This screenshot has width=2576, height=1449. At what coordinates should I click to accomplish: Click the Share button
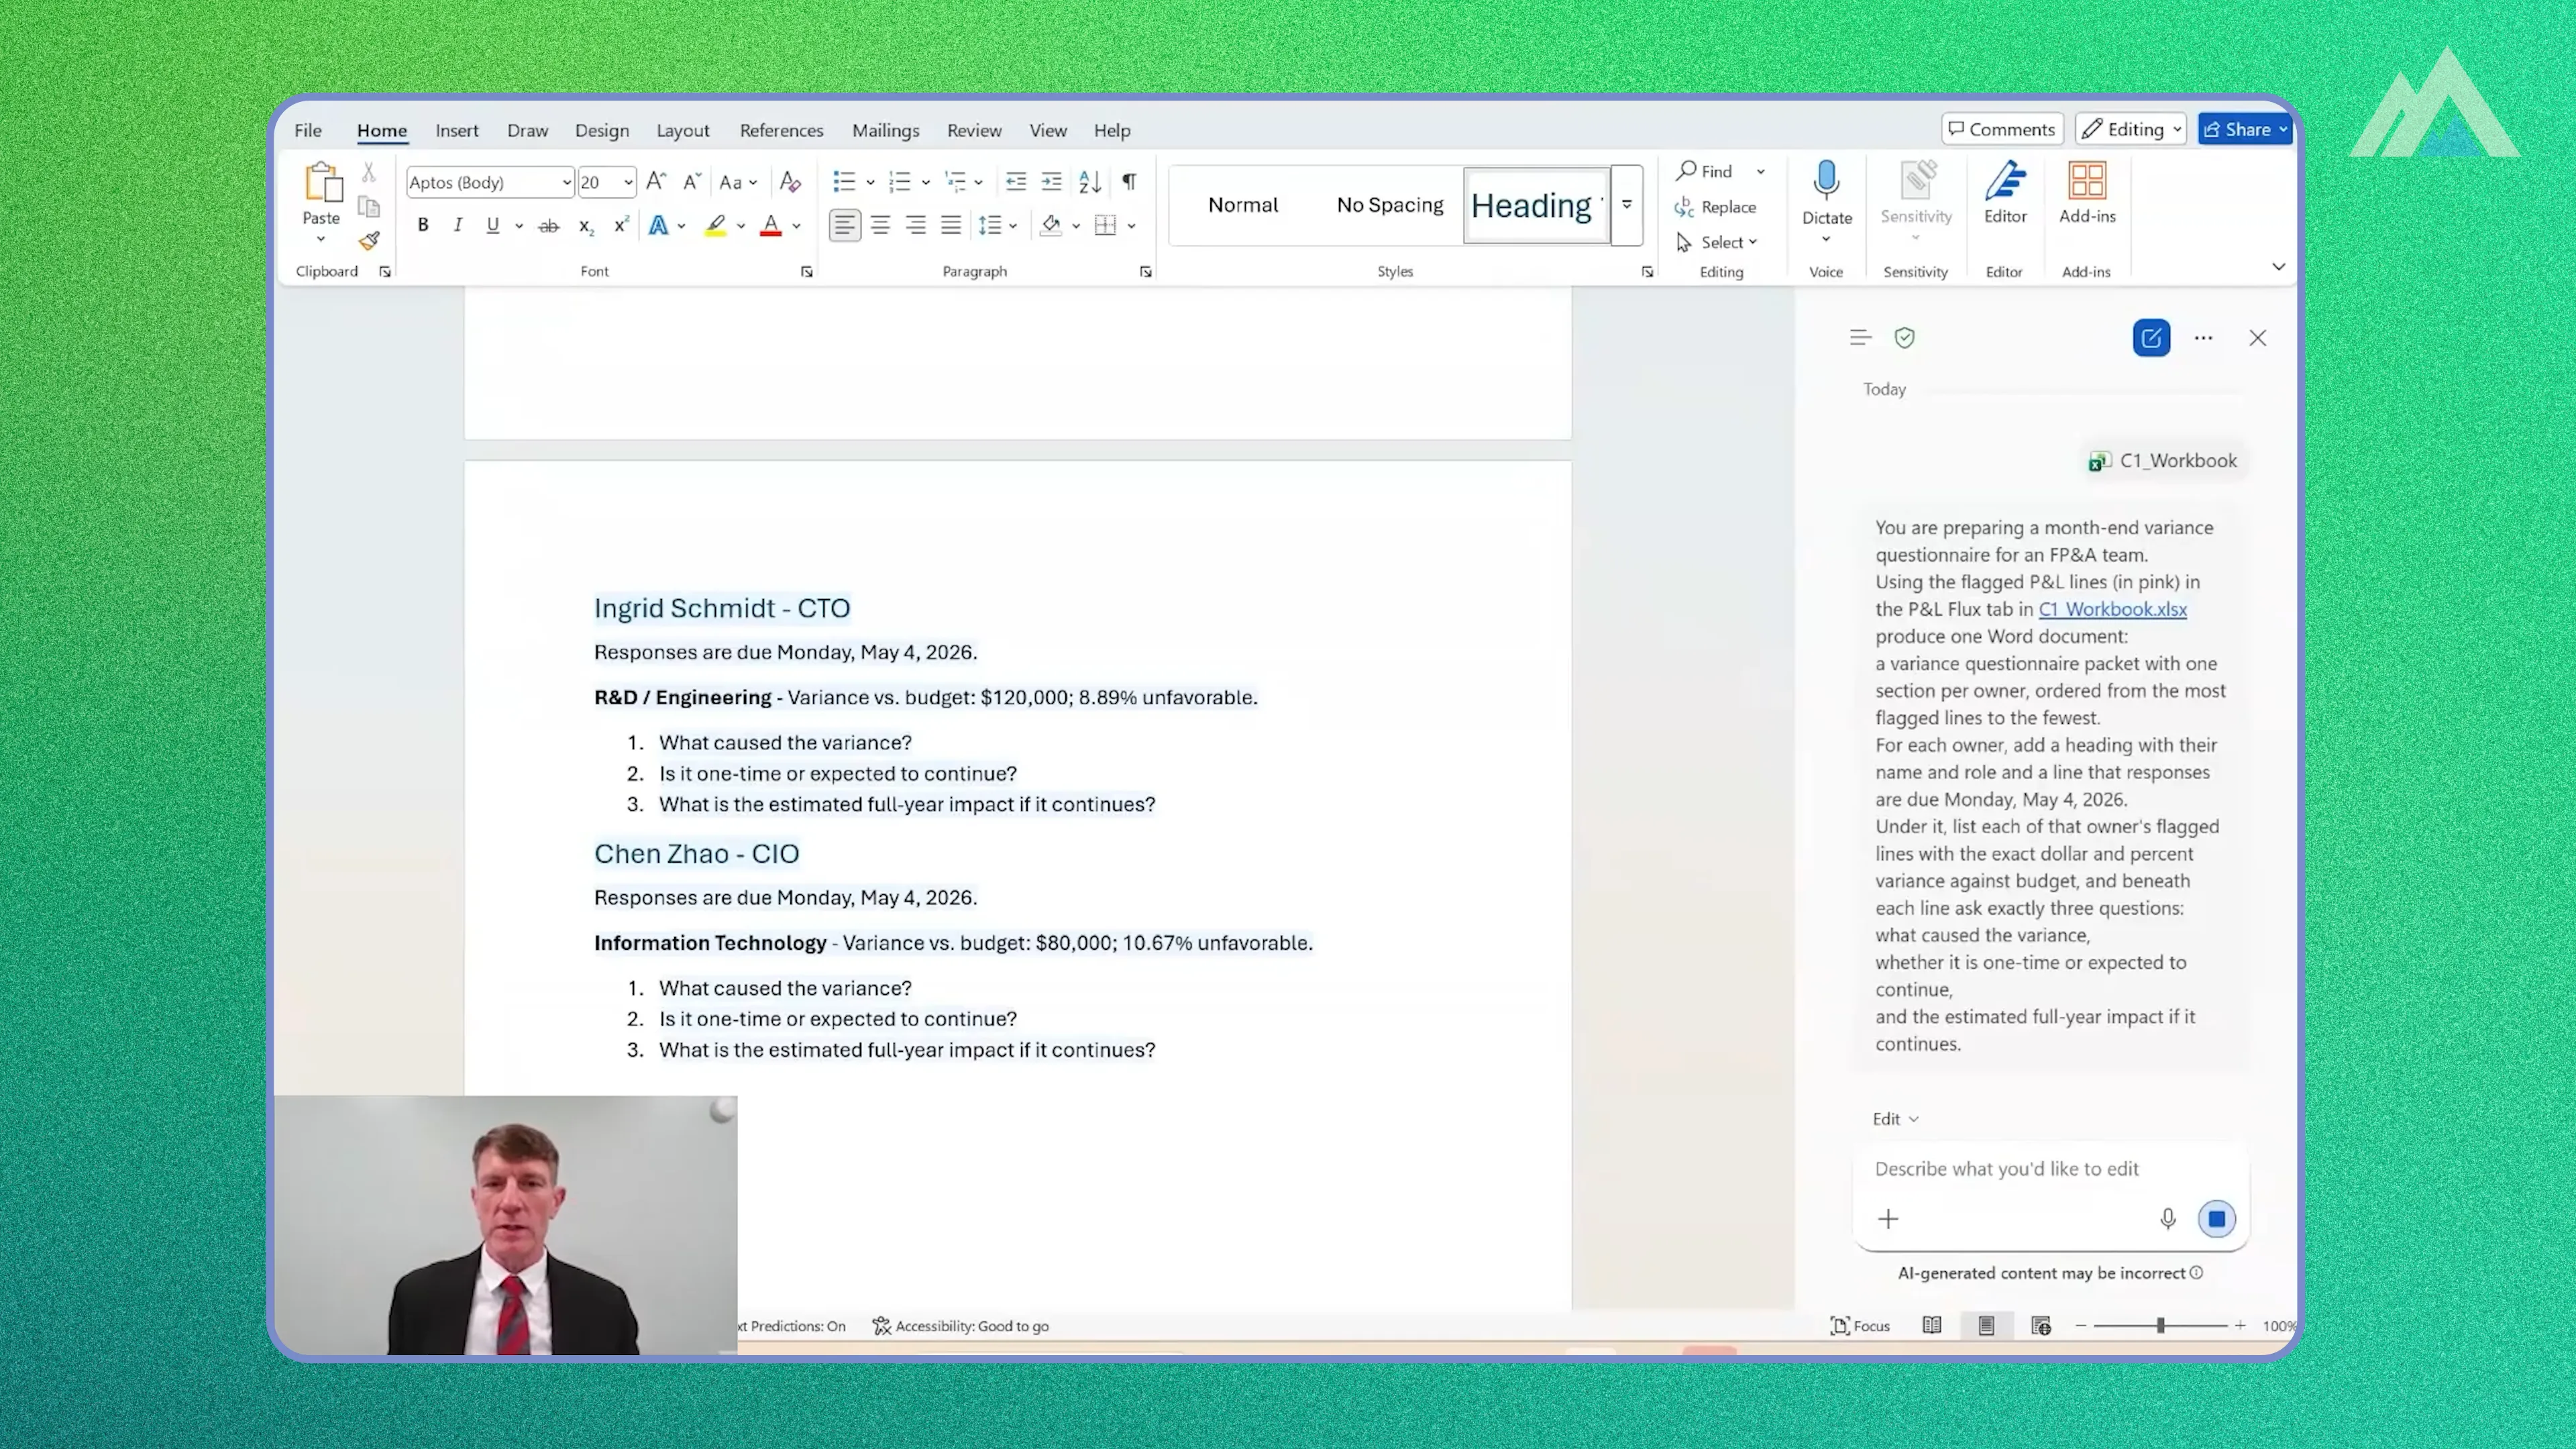coord(2245,129)
